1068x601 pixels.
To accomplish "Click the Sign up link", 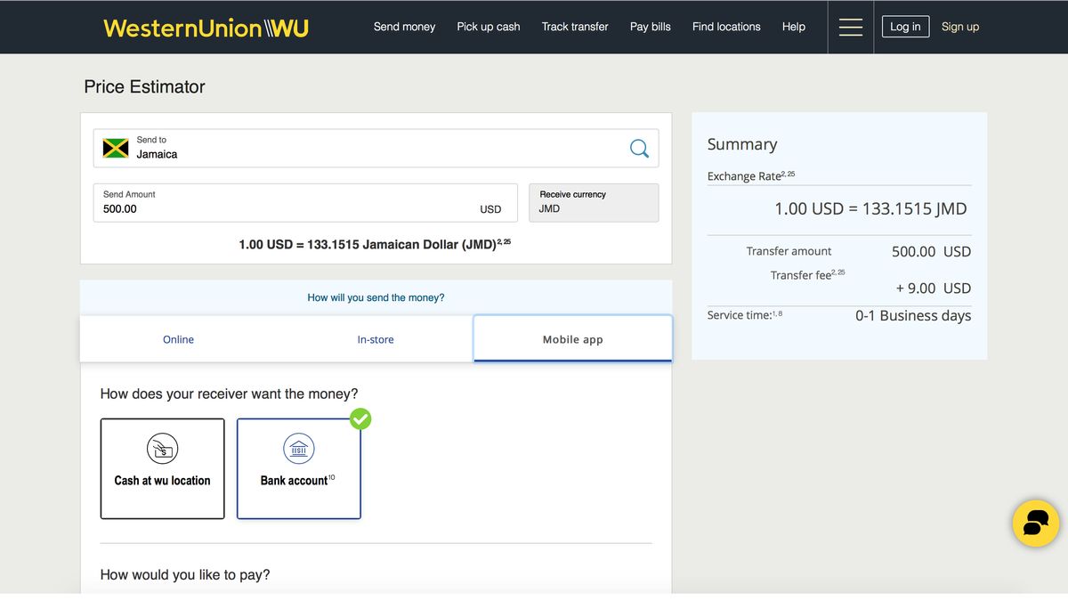I will [959, 27].
